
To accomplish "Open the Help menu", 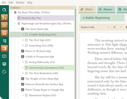I will coord(30,3).
